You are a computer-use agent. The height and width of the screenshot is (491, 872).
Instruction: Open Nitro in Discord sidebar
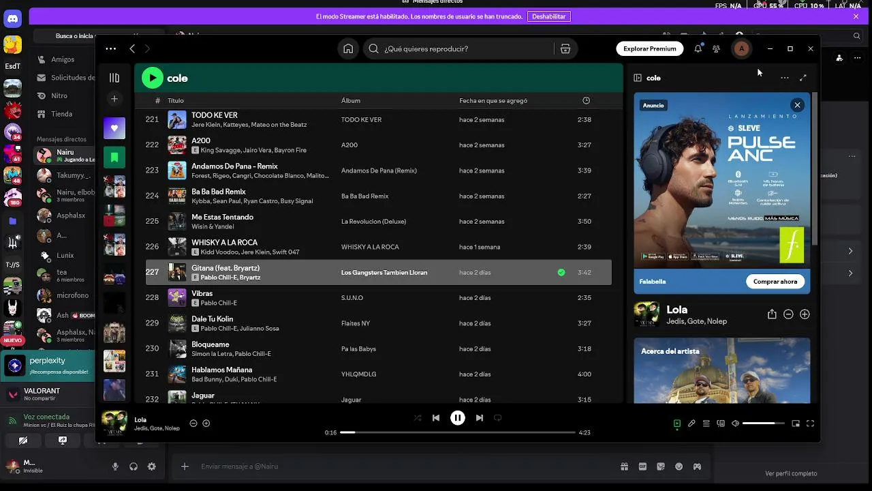coord(59,95)
